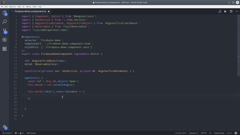Open the Help menu
This screenshot has width=240, height=135.
40,7
